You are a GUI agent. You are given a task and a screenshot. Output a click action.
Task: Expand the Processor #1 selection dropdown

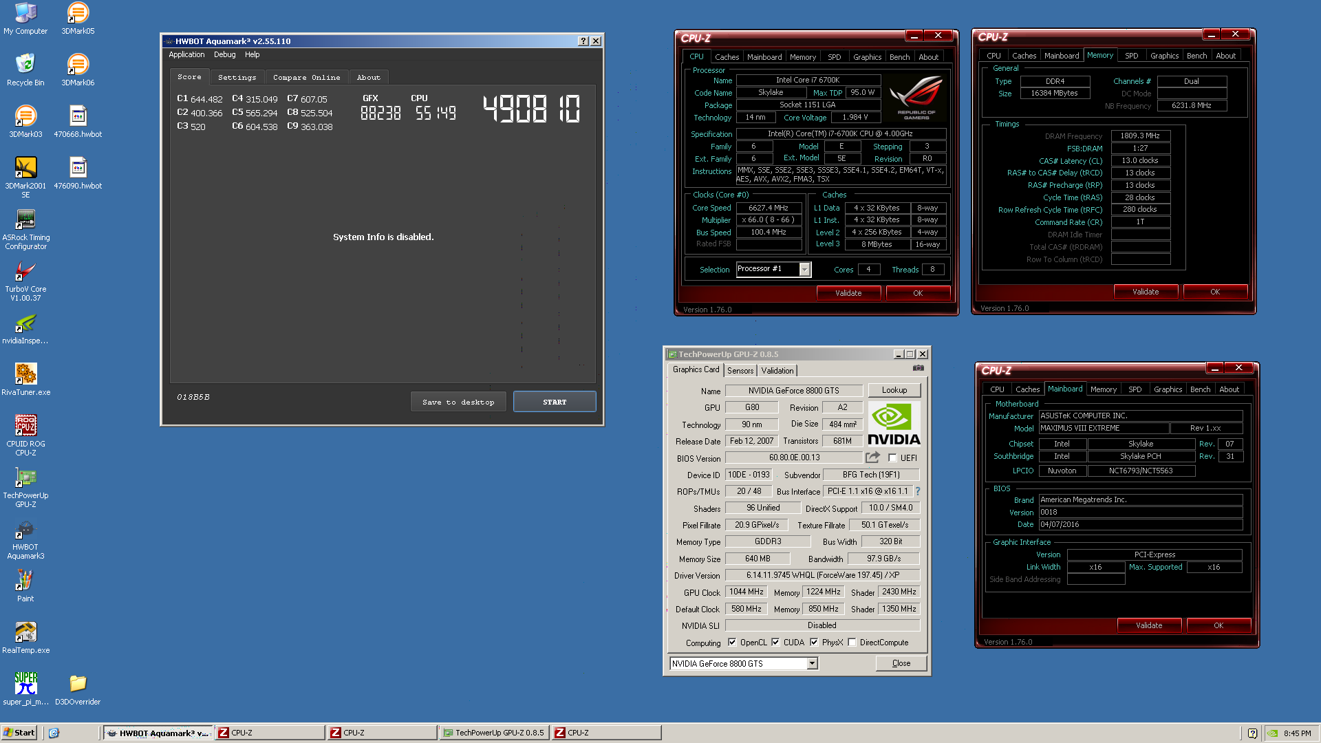coord(804,270)
